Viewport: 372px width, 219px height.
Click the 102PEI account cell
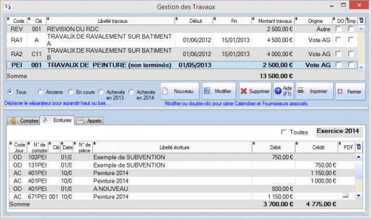37,157
